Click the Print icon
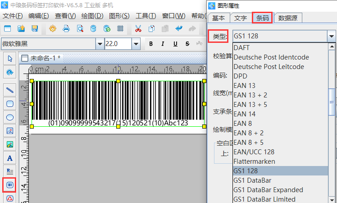Screen dimensions: 337x203 pos(66,28)
